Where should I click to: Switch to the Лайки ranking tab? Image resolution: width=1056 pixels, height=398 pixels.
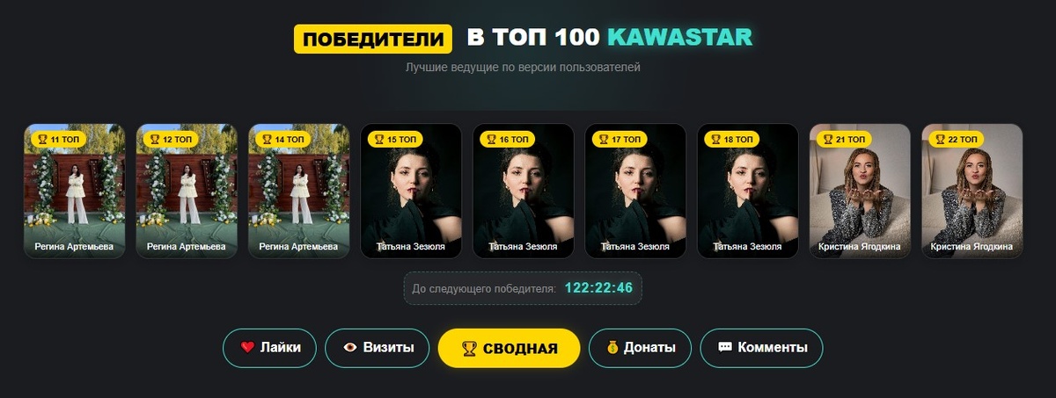pos(269,348)
